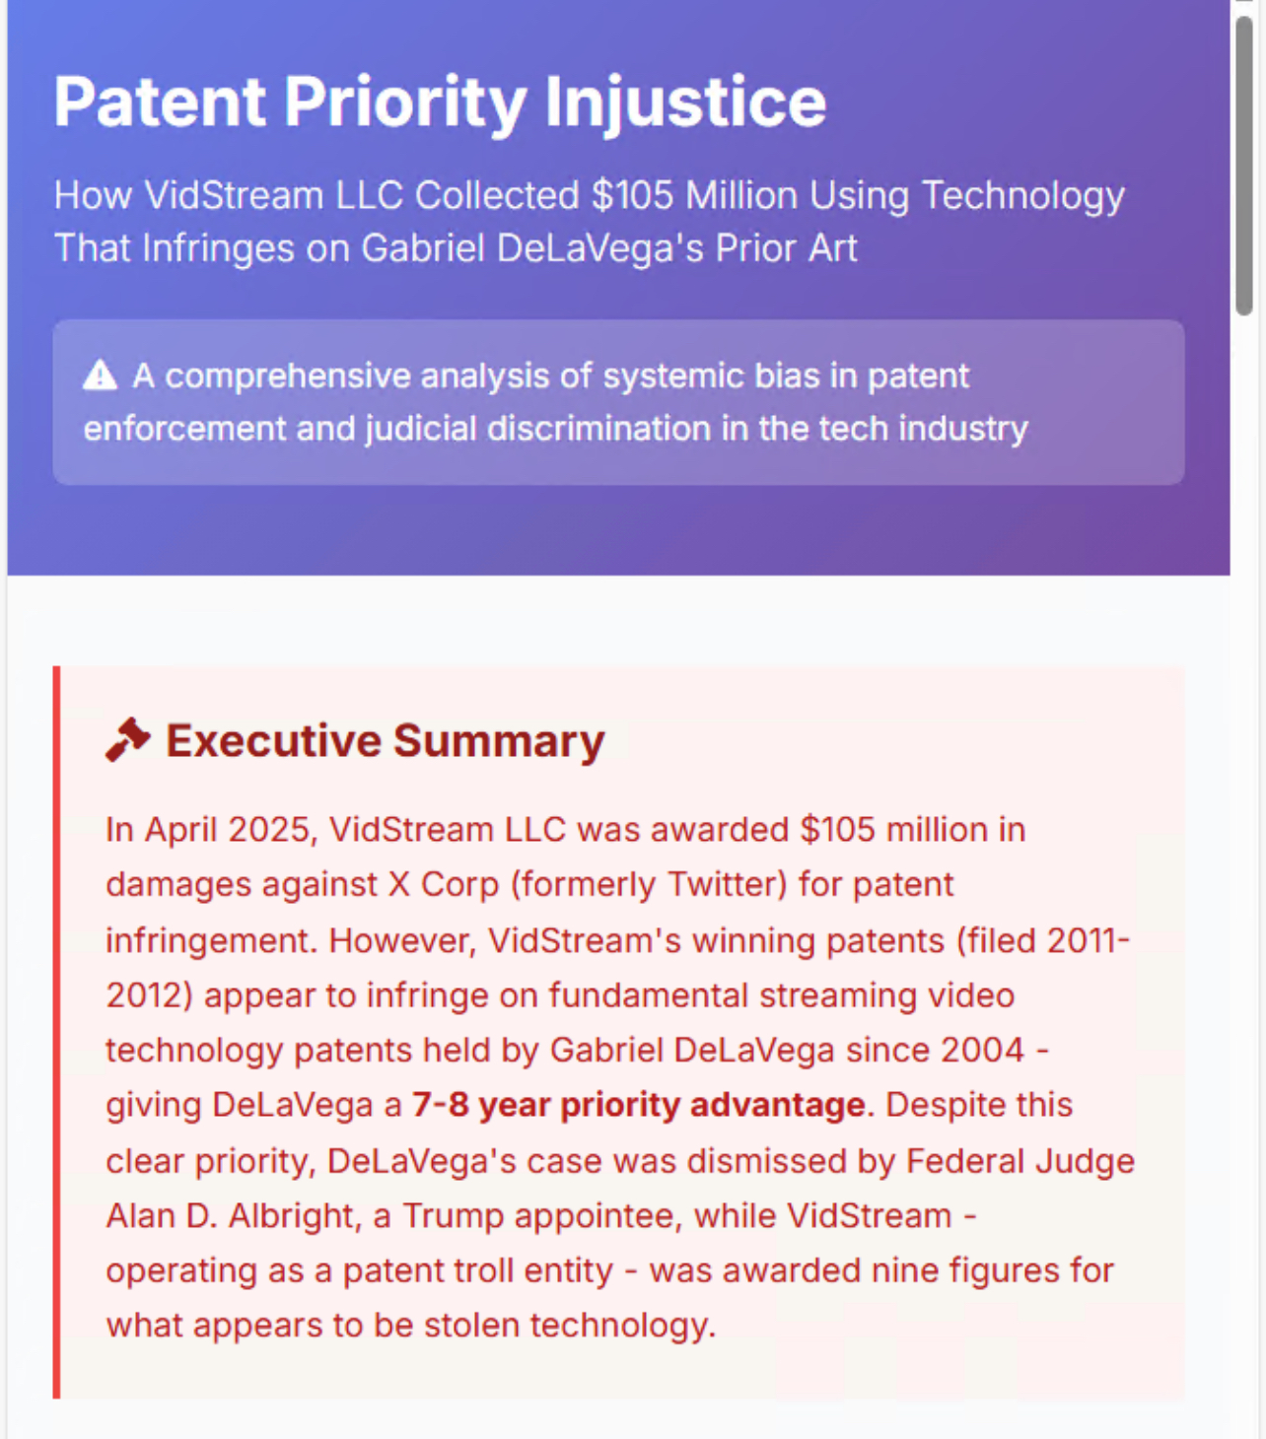Click the Executive Summary heading
The width and height of the screenshot is (1266, 1439).
pyautogui.click(x=386, y=740)
